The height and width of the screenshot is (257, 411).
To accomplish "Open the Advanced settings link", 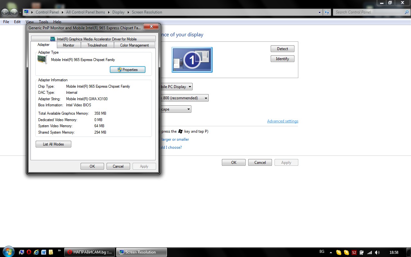I will [283, 121].
